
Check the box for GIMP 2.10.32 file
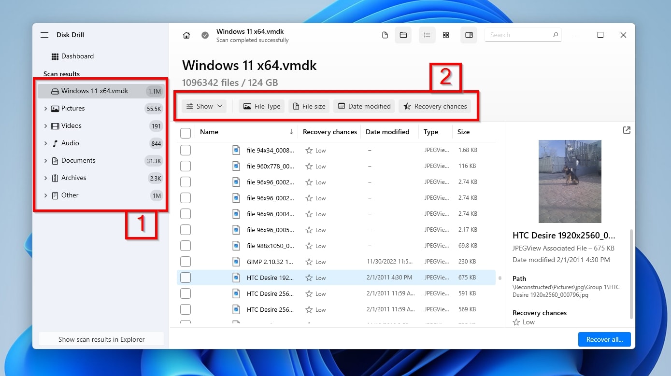tap(186, 262)
